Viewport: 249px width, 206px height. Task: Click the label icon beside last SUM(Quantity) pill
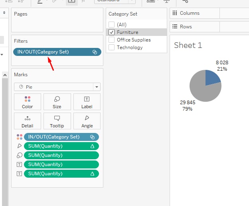pyautogui.click(x=20, y=174)
